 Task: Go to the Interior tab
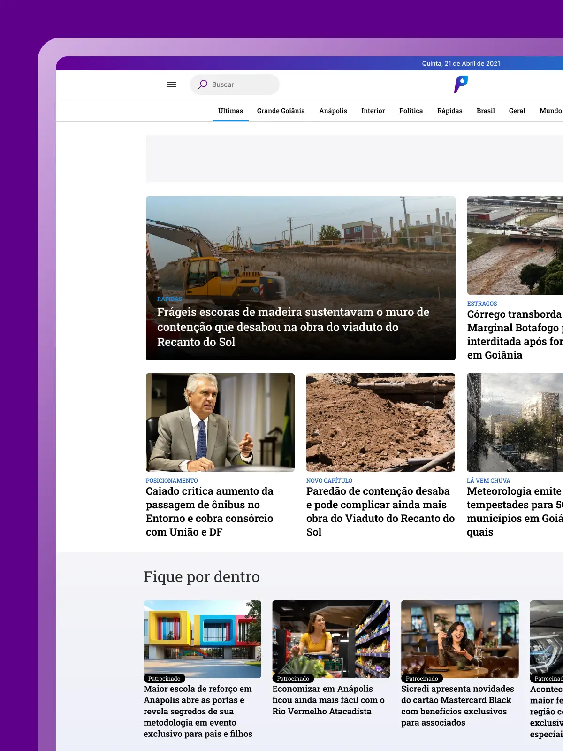tap(373, 111)
